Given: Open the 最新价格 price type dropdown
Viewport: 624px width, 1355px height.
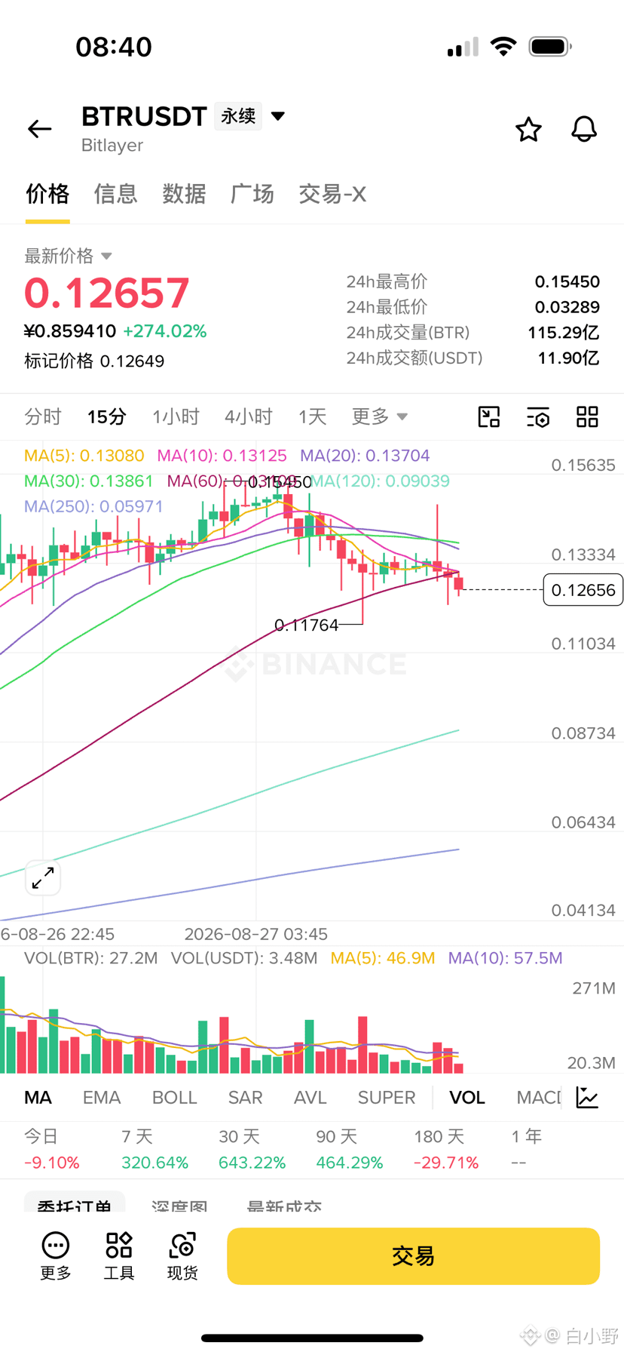Looking at the screenshot, I should coord(69,256).
